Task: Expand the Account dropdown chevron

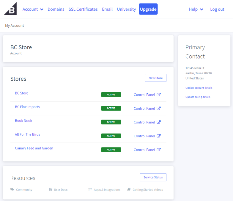Action: [42, 10]
